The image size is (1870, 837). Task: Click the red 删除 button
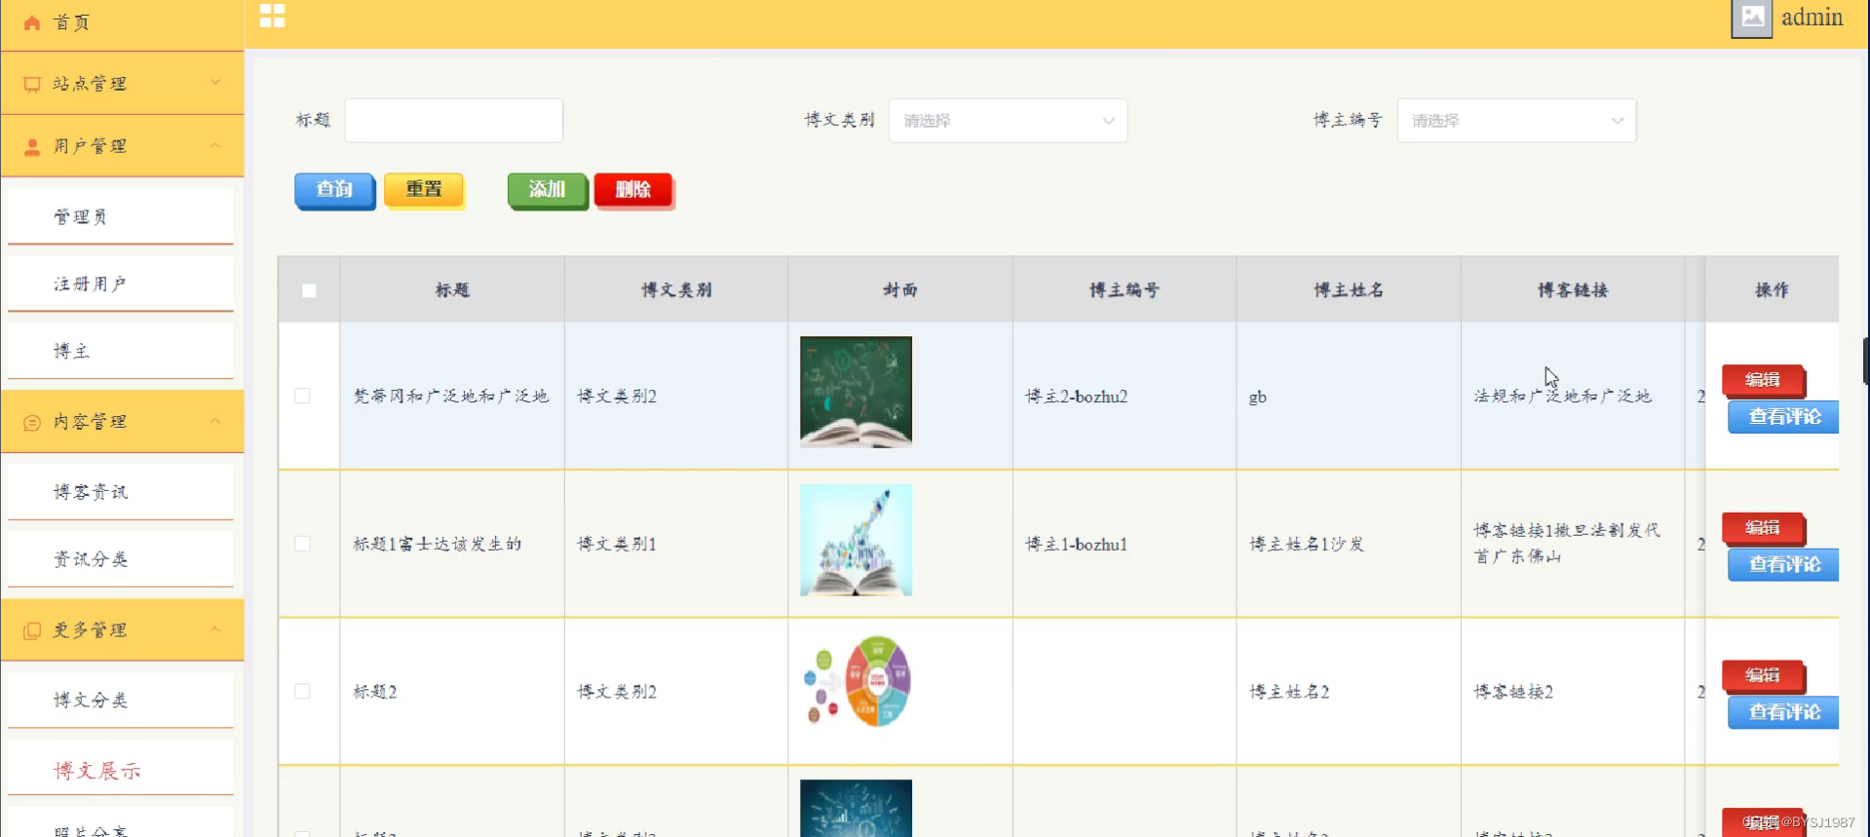click(x=633, y=190)
